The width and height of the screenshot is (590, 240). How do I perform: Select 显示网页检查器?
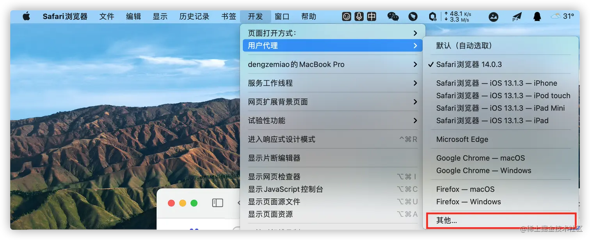(332, 177)
